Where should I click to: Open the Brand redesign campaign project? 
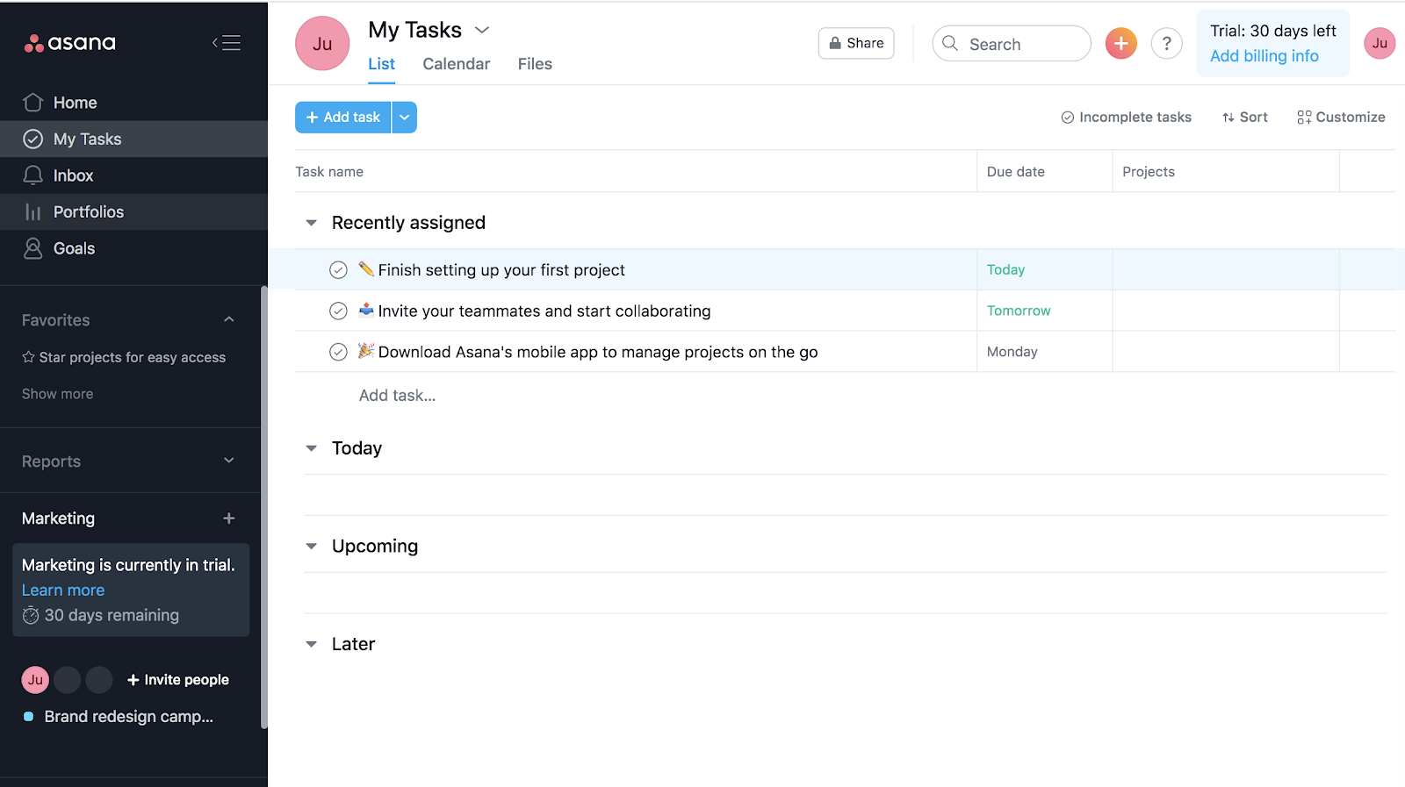(128, 717)
